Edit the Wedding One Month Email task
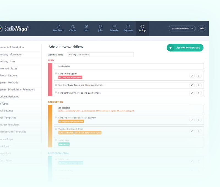 tap(192, 131)
